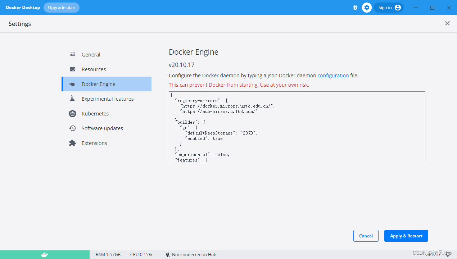This screenshot has height=259, width=457.
Task: Go to Experimental features section
Action: point(107,99)
